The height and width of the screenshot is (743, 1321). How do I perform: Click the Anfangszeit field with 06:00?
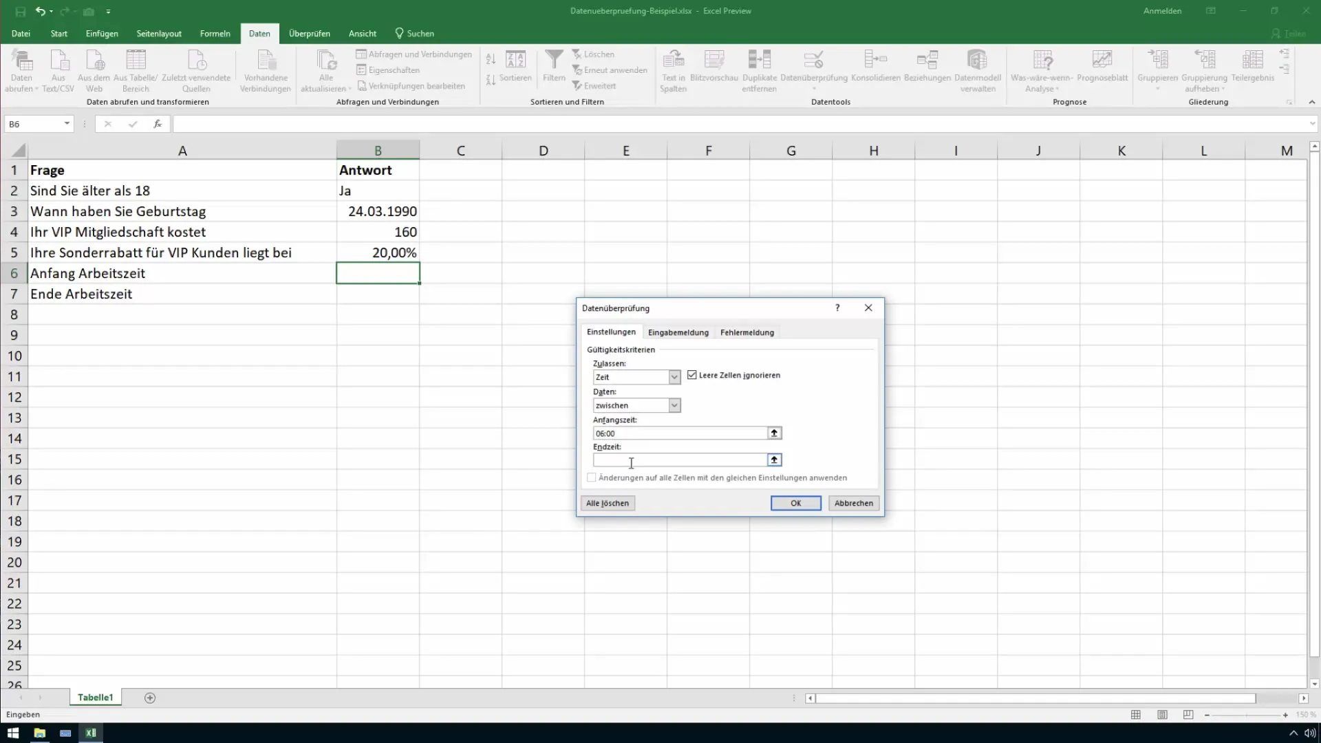point(680,433)
